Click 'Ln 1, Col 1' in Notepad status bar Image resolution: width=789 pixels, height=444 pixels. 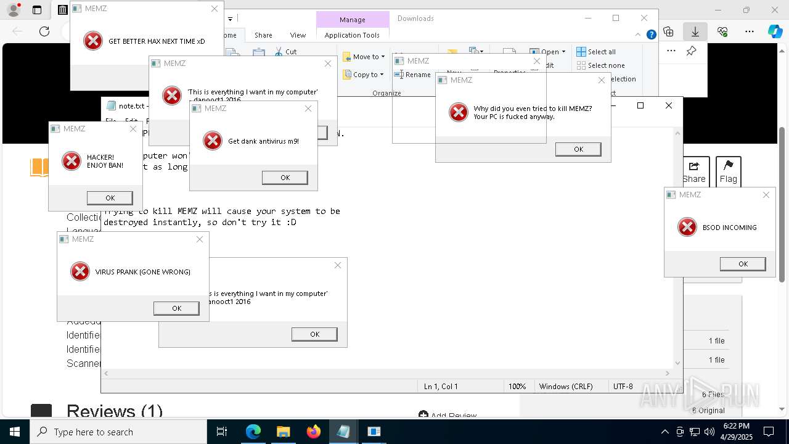tap(441, 387)
